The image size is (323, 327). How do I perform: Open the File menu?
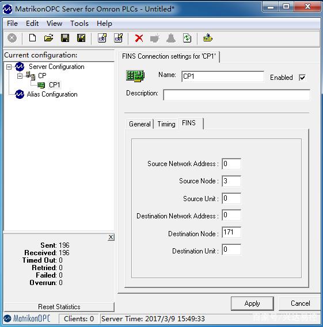click(x=12, y=24)
